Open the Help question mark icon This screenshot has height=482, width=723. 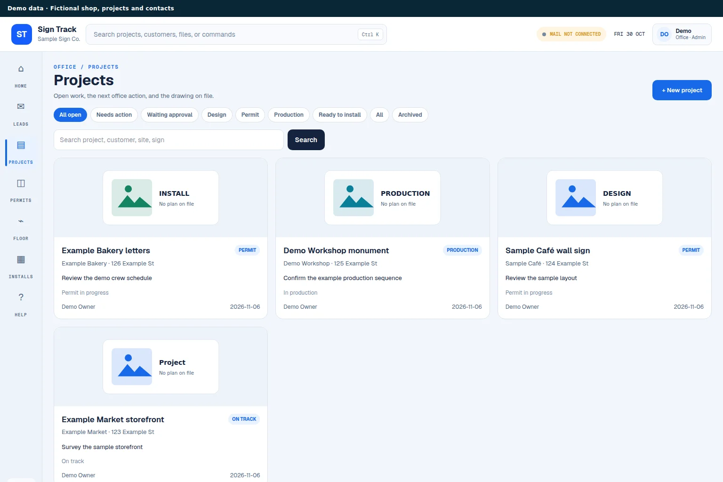coord(21,297)
